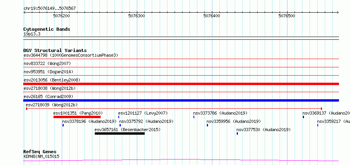Select the nsv3359956 (Audano2019) label
Viewport: 350px width, 165px height.
pos(234,121)
